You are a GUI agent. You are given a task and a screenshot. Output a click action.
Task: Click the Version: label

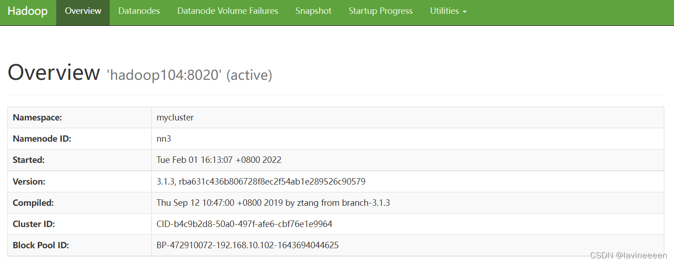coord(29,181)
